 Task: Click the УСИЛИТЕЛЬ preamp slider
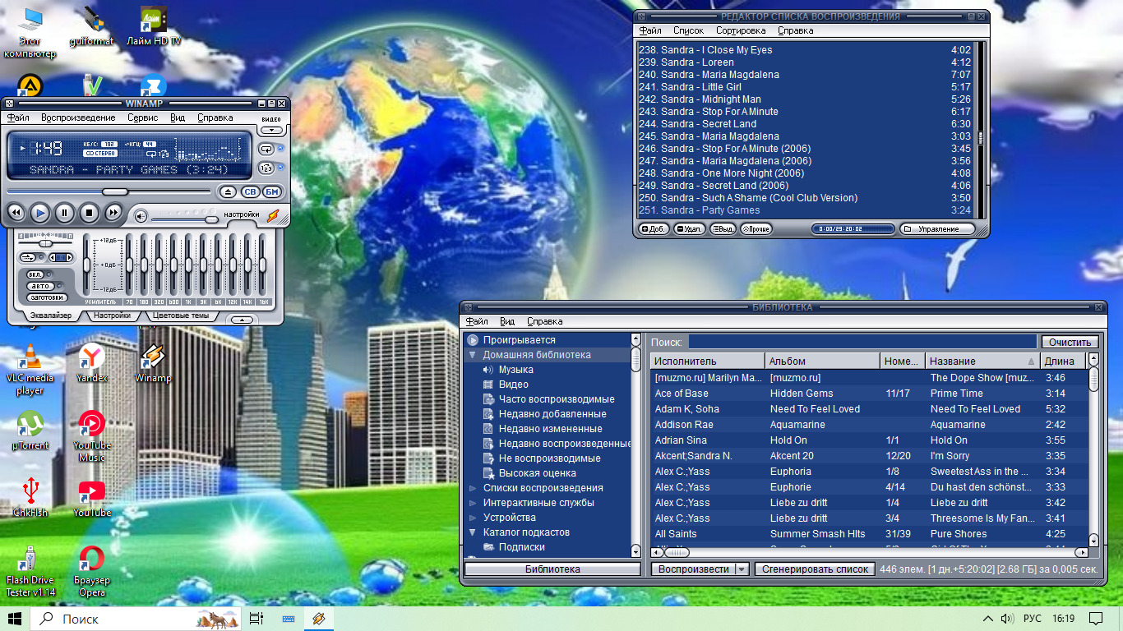point(85,265)
